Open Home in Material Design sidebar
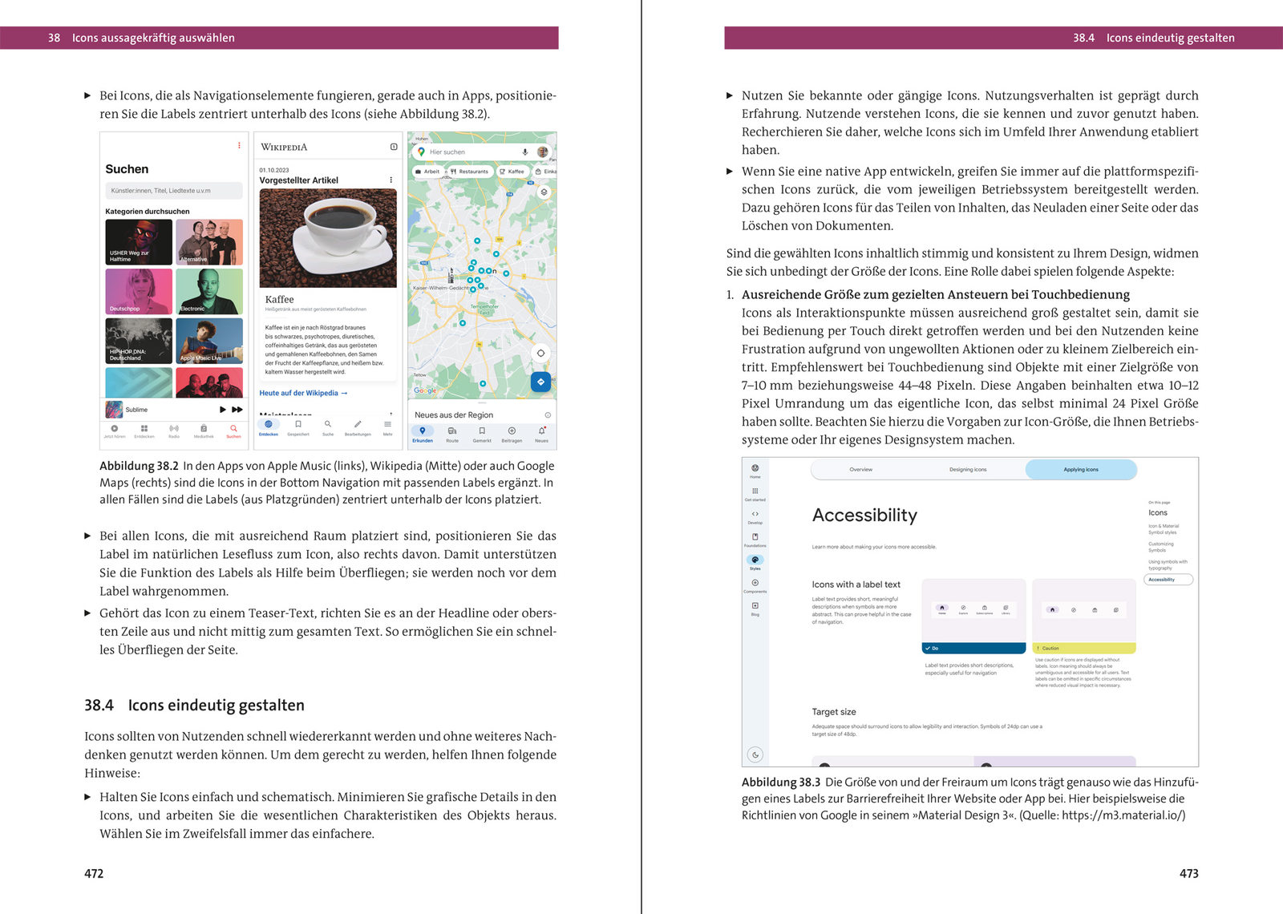 755,471
